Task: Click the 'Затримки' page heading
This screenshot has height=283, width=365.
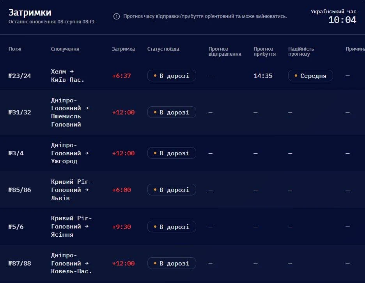Action: point(30,12)
